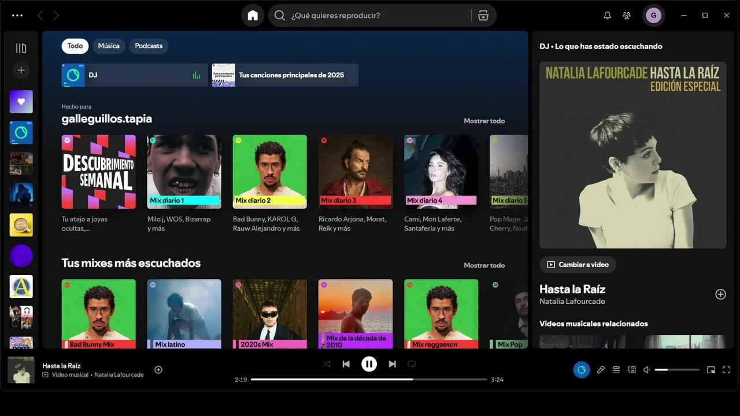740x416 pixels.
Task: Seek in the song progress bar
Action: pos(369,380)
